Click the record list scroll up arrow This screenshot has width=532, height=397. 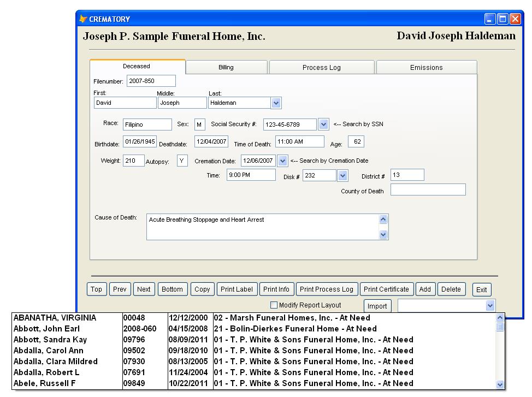[500, 318]
